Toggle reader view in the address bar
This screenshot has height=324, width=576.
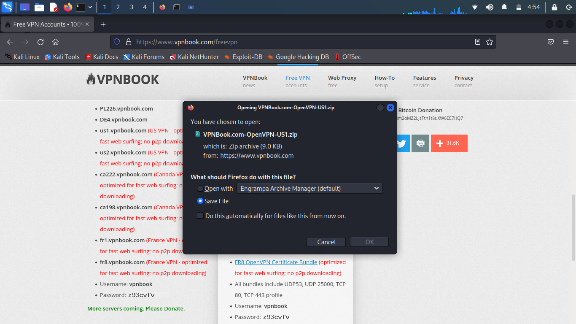tap(477, 42)
